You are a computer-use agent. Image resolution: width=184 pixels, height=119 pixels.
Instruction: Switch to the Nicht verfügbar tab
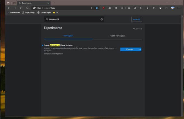(117, 36)
